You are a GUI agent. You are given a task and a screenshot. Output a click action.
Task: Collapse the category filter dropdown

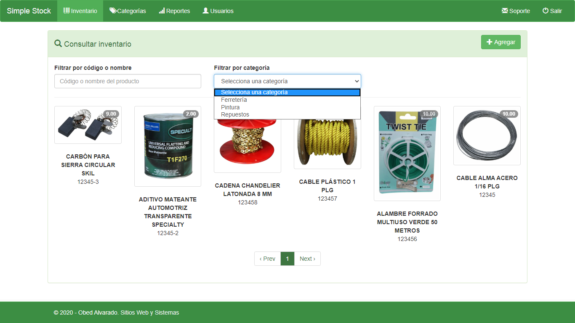pos(287,81)
